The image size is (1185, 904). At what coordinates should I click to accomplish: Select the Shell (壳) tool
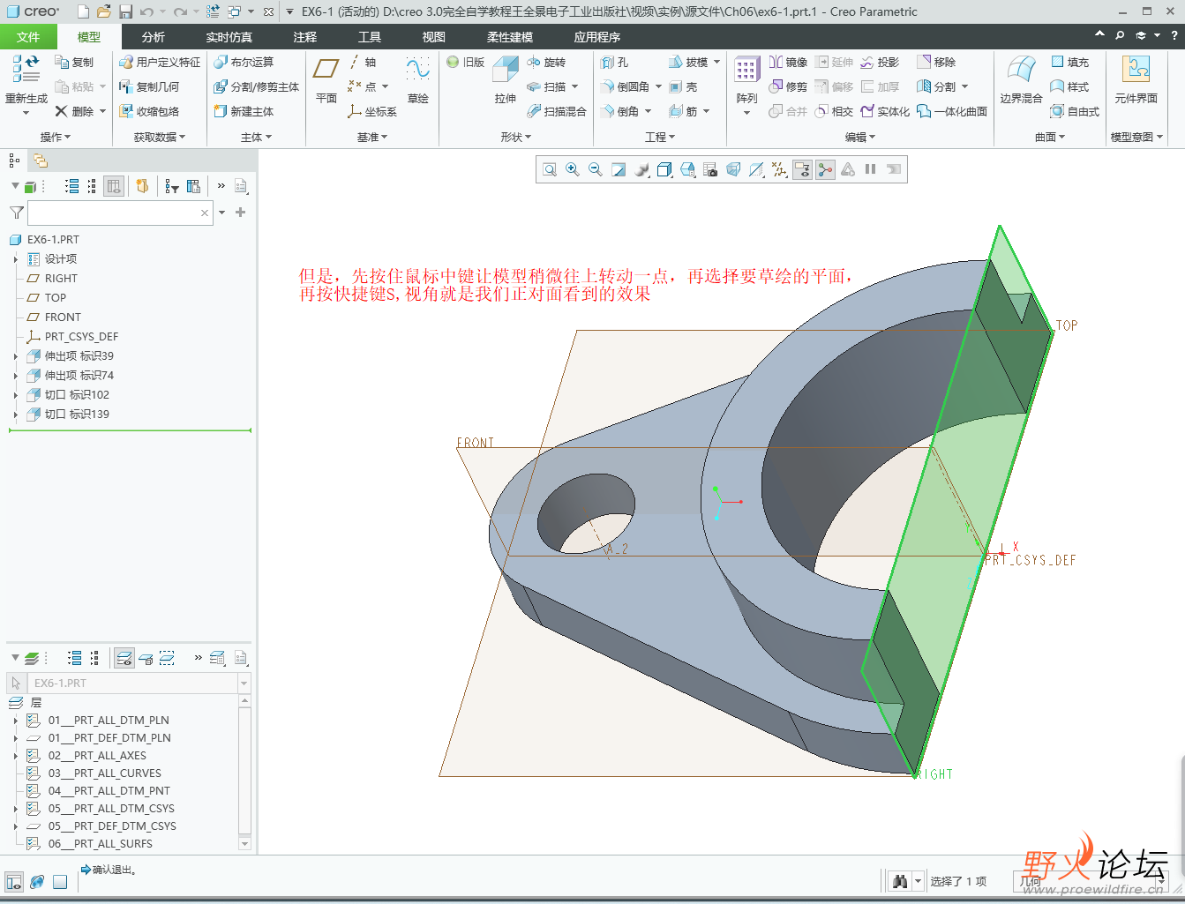click(x=684, y=86)
